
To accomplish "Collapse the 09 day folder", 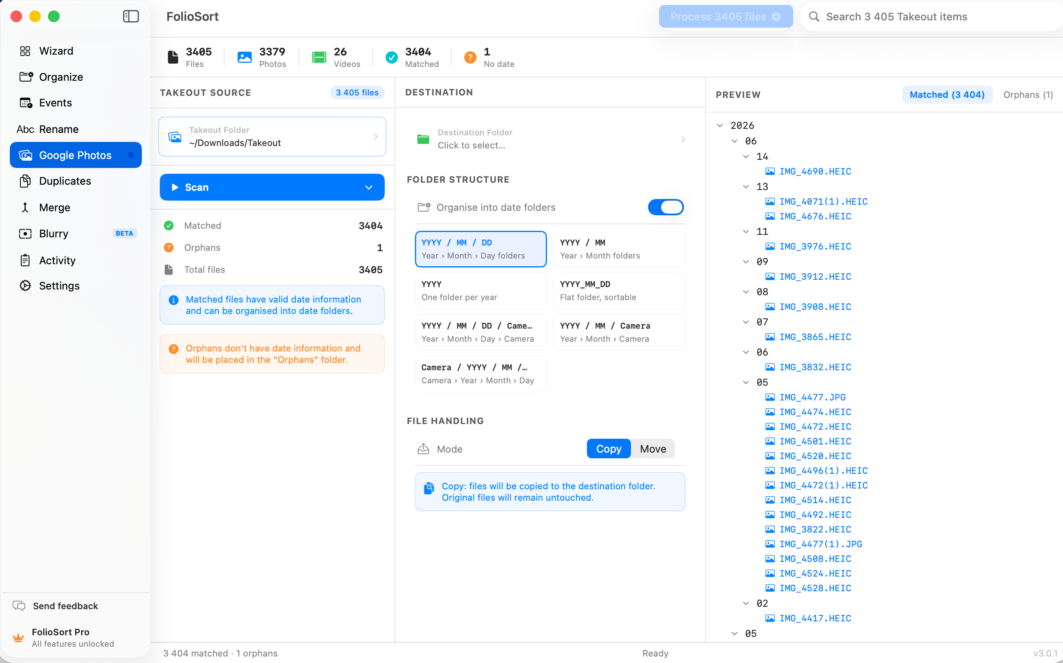I will pyautogui.click(x=746, y=262).
